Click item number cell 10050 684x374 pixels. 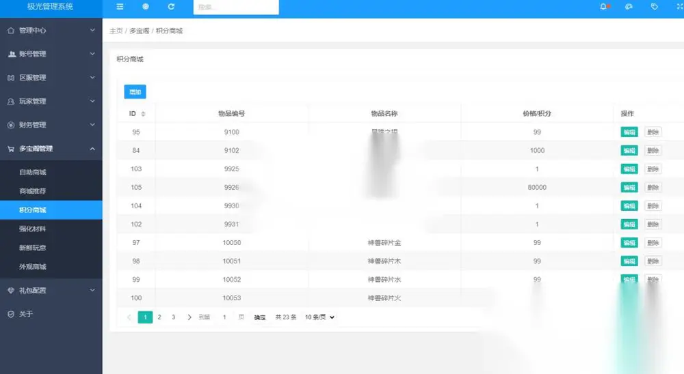click(232, 242)
